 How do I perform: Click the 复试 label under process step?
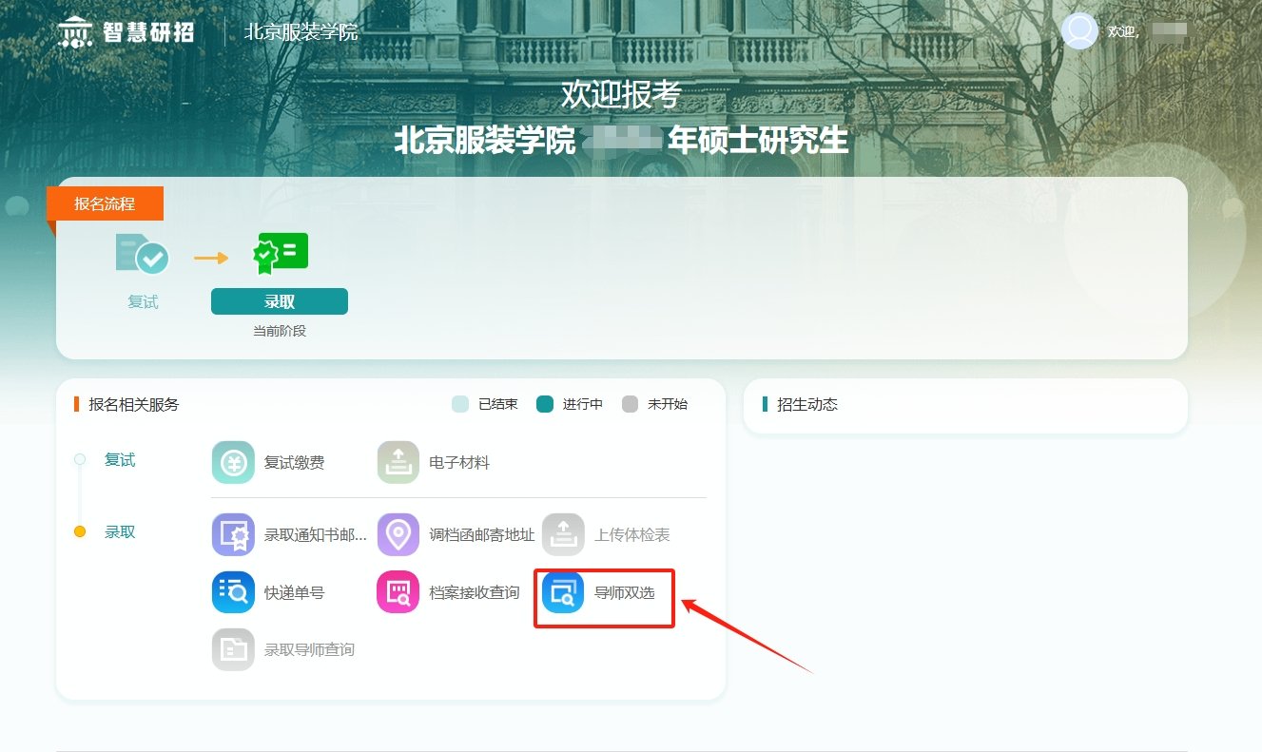coord(143,302)
